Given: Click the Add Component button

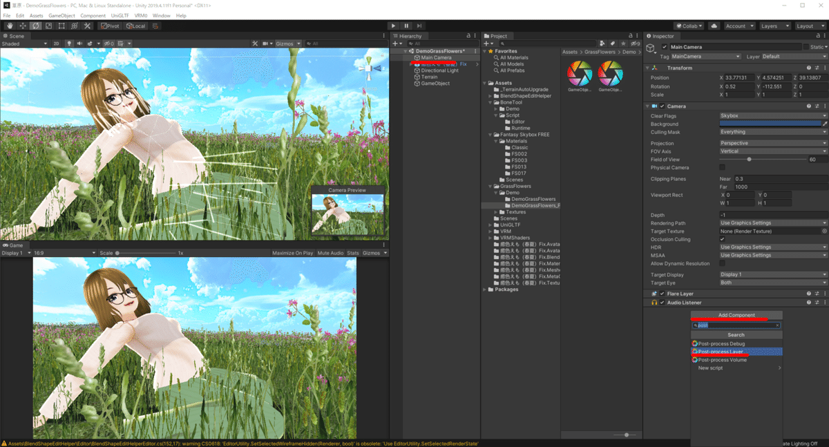Looking at the screenshot, I should (736, 315).
